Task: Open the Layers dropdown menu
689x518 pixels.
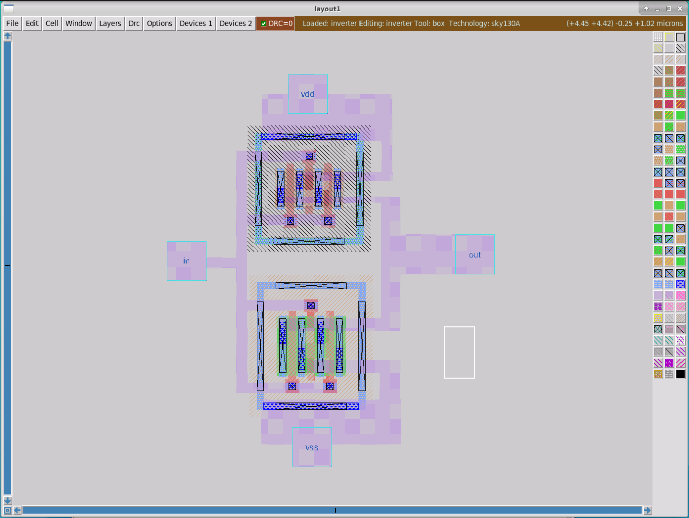Action: [x=110, y=24]
